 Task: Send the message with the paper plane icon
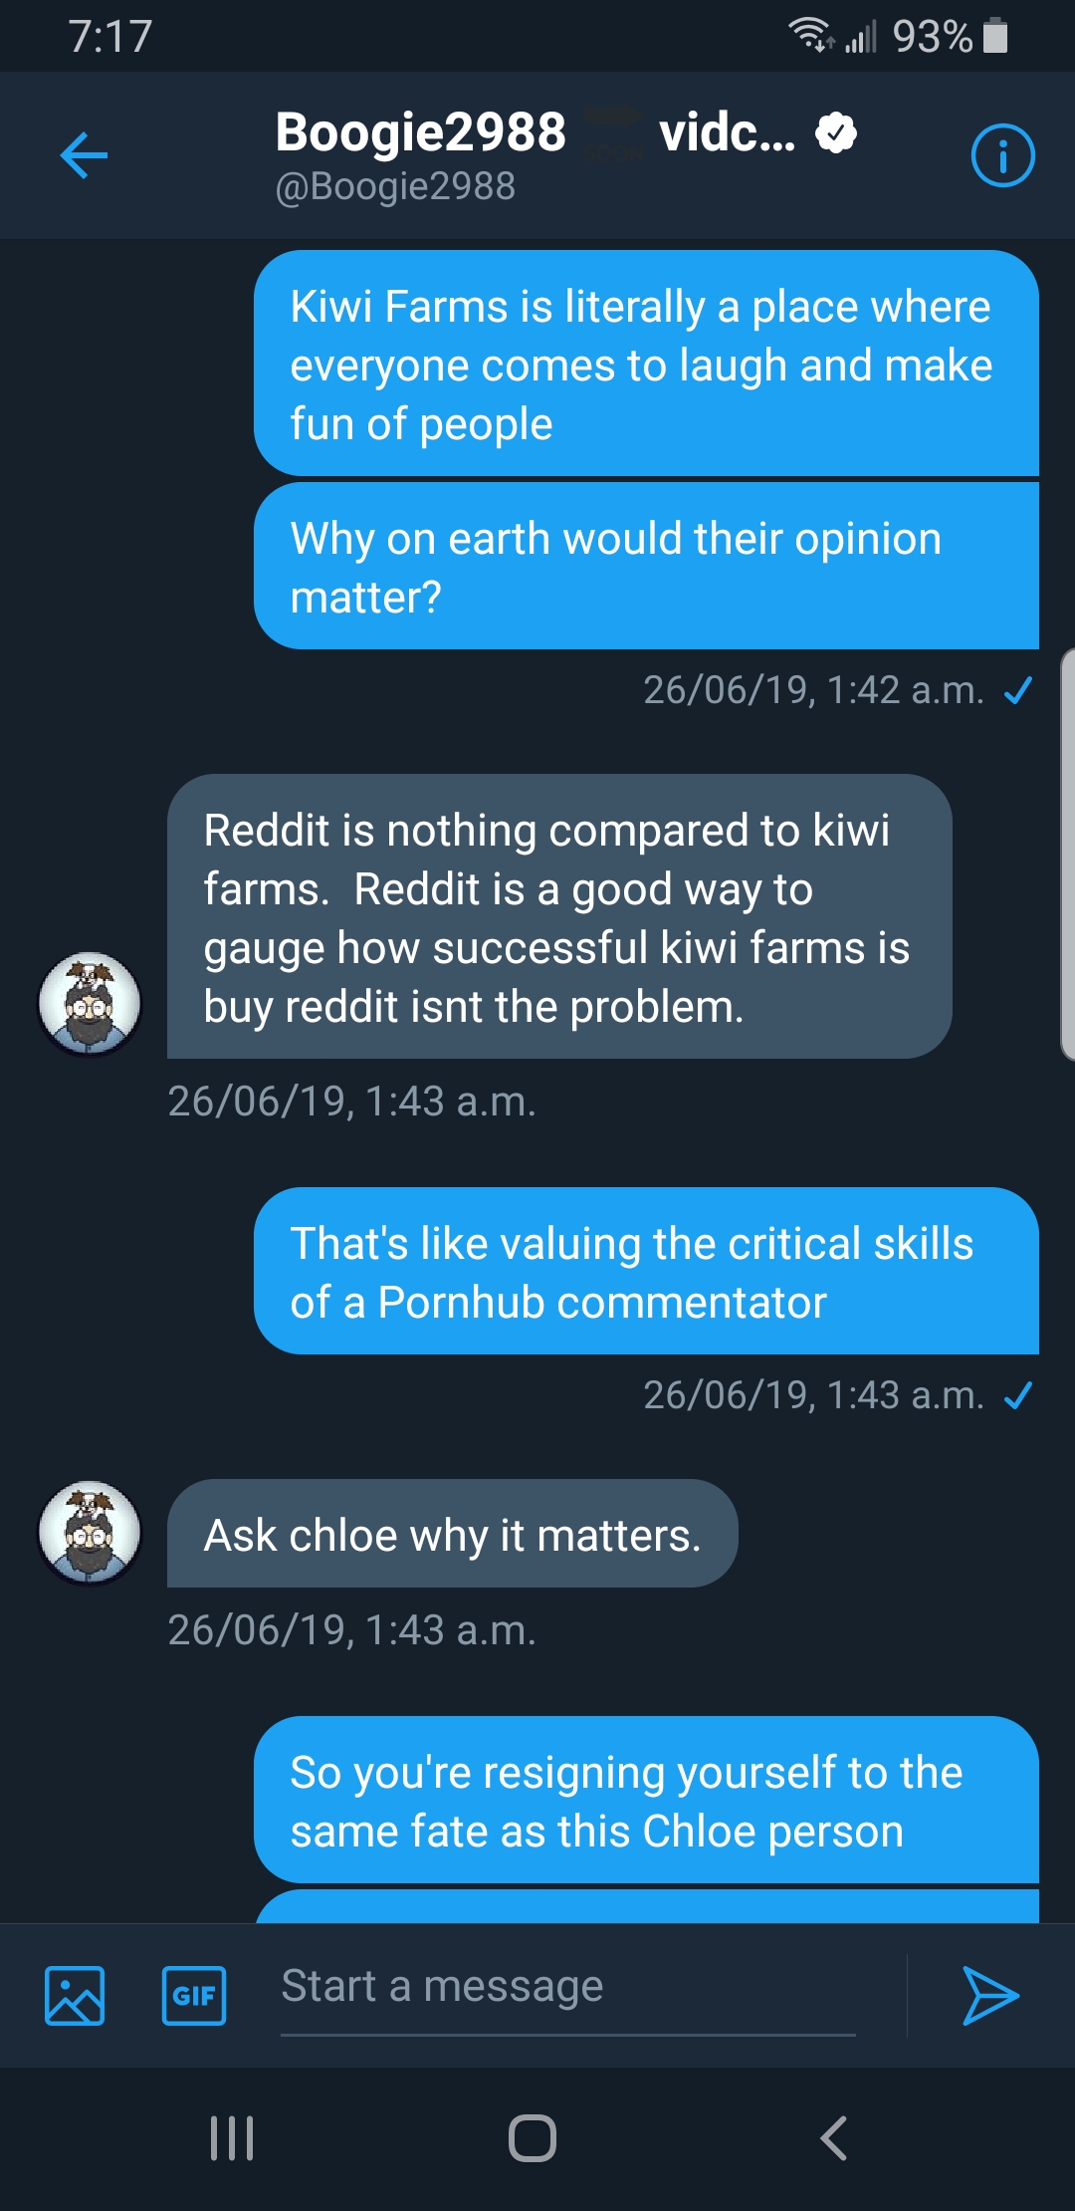pyautogui.click(x=990, y=1995)
